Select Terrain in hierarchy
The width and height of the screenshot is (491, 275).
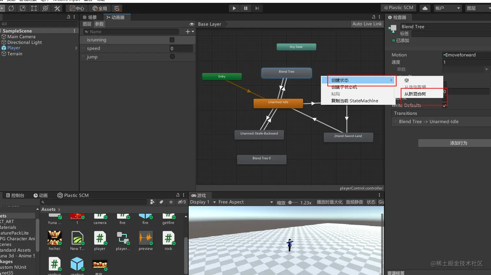point(15,54)
